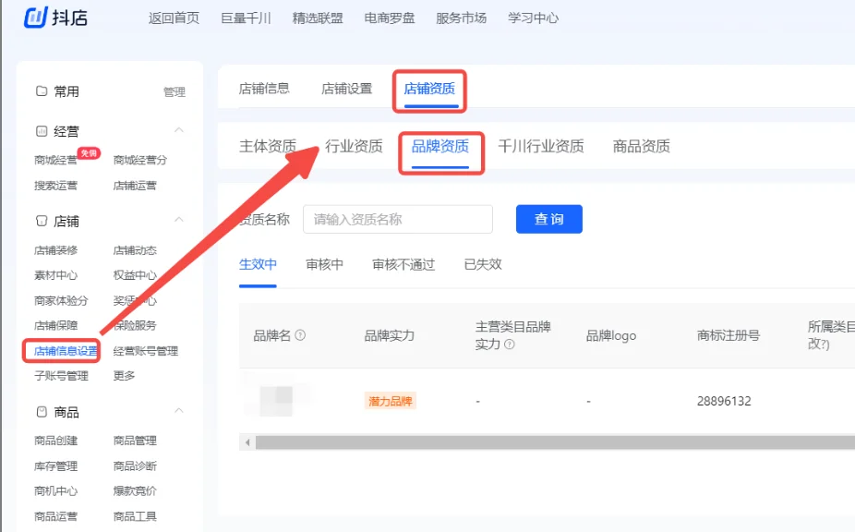Open the 店铺设置 tab
The height and width of the screenshot is (532, 855).
click(x=346, y=89)
